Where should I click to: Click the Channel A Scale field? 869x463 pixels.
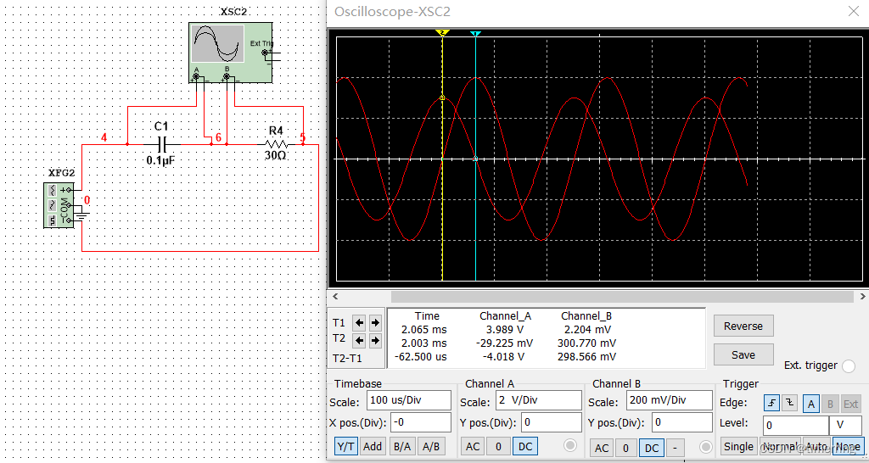pyautogui.click(x=537, y=400)
